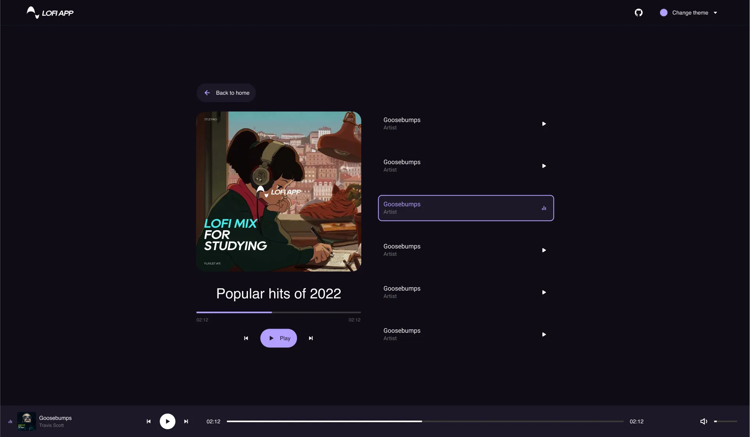
Task: Skip to previous track in the main player
Action: click(246, 338)
